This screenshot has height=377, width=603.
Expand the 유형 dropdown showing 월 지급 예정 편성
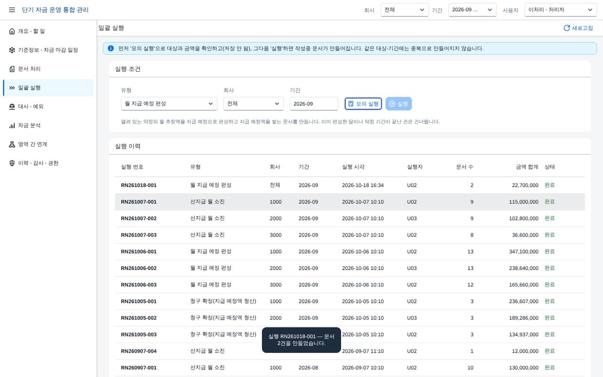click(169, 104)
